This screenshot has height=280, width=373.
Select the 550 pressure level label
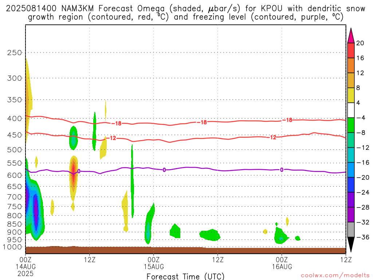pyautogui.click(x=15, y=163)
